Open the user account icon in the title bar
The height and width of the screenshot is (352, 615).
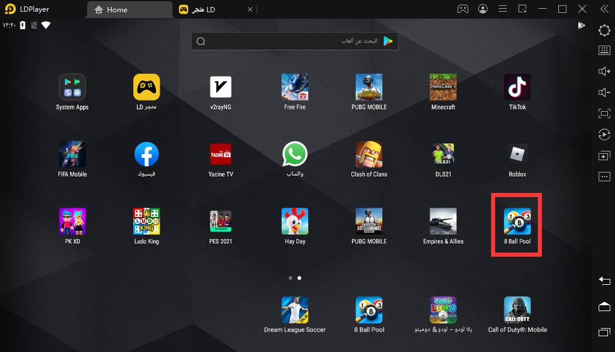click(483, 9)
